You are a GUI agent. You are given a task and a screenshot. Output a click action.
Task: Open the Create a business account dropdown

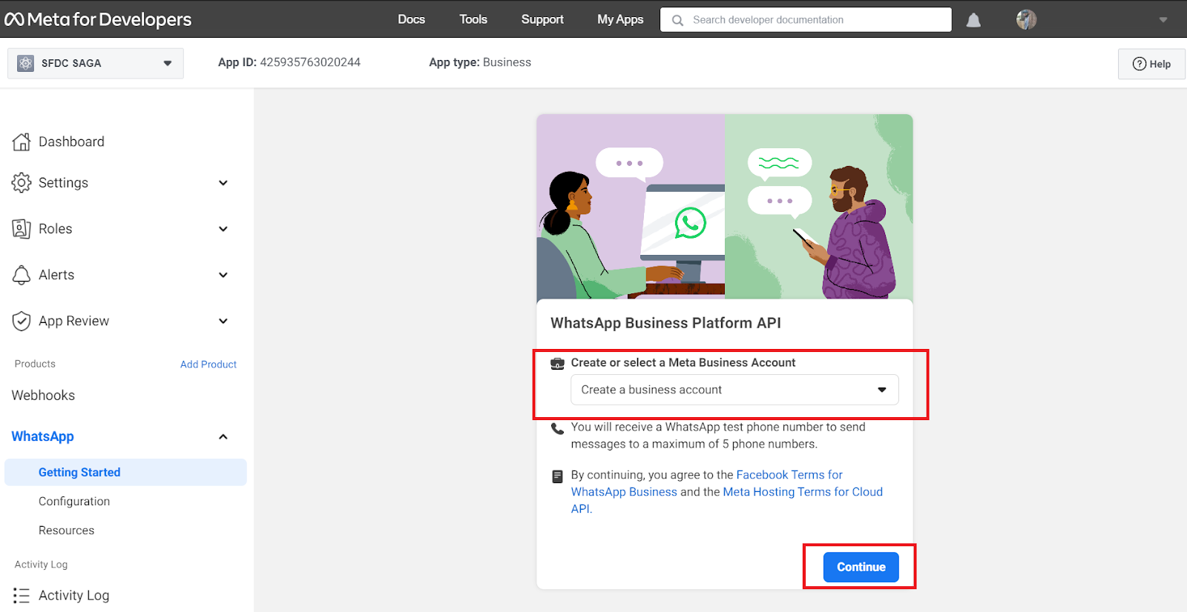(734, 390)
